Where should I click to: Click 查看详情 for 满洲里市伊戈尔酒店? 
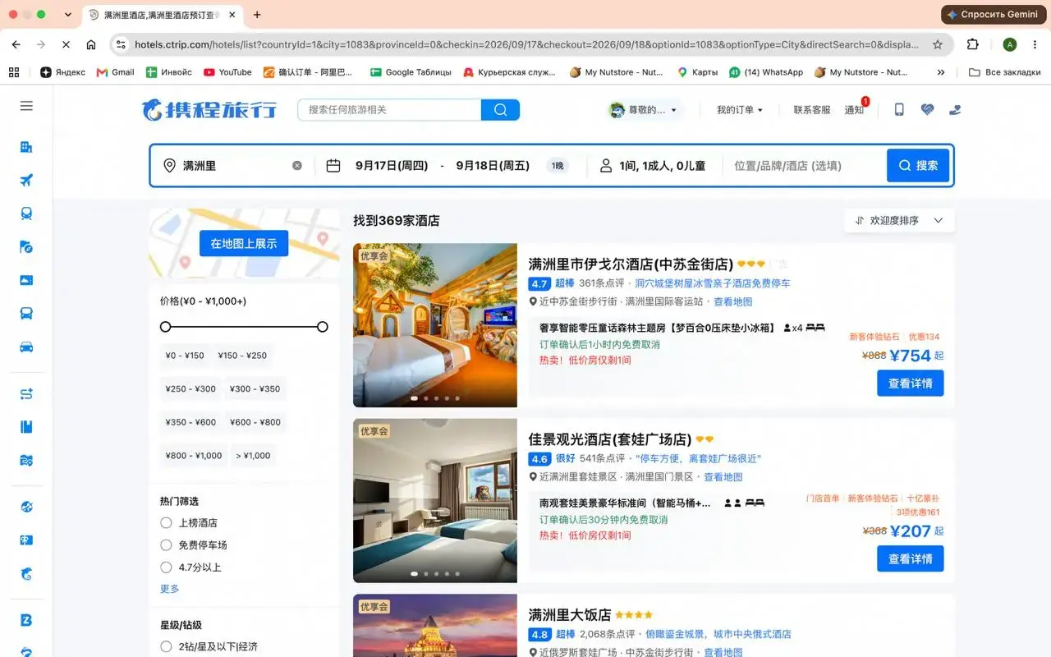pyautogui.click(x=911, y=384)
